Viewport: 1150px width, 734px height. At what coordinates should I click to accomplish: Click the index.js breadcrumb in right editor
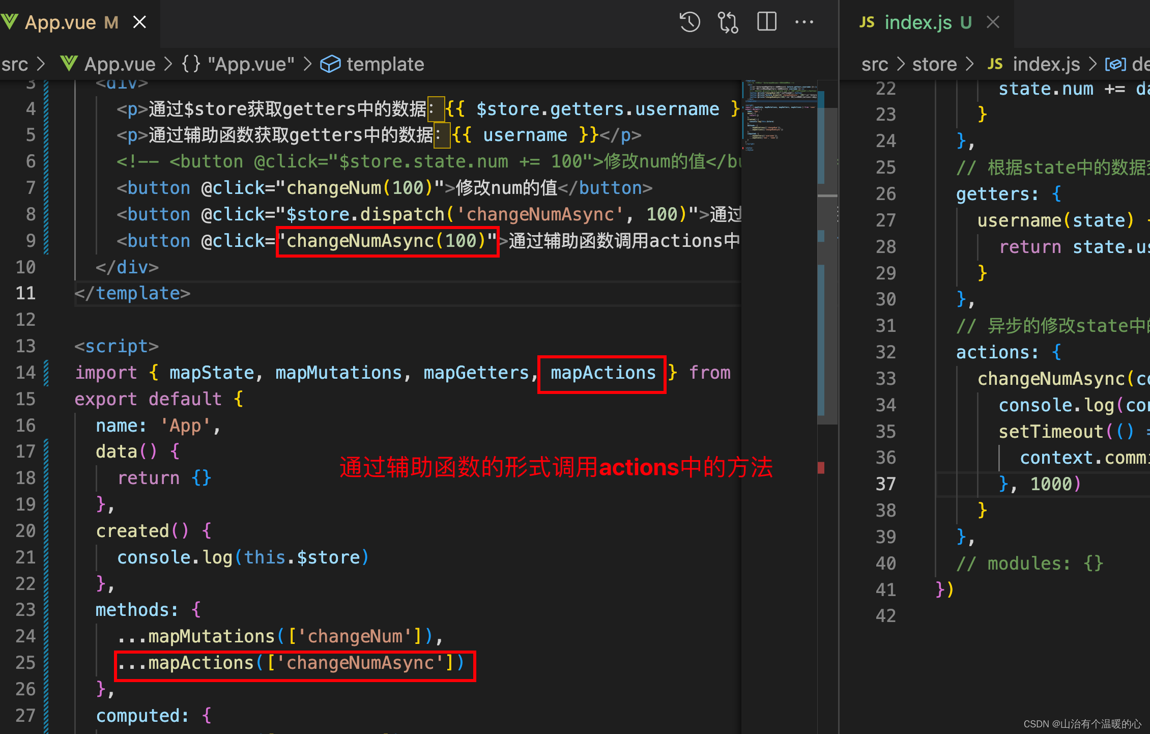coord(1046,64)
